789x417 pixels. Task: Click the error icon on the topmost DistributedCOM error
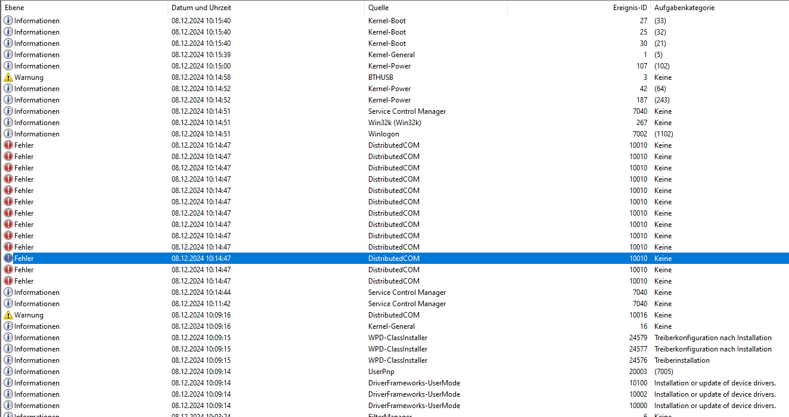[7, 145]
